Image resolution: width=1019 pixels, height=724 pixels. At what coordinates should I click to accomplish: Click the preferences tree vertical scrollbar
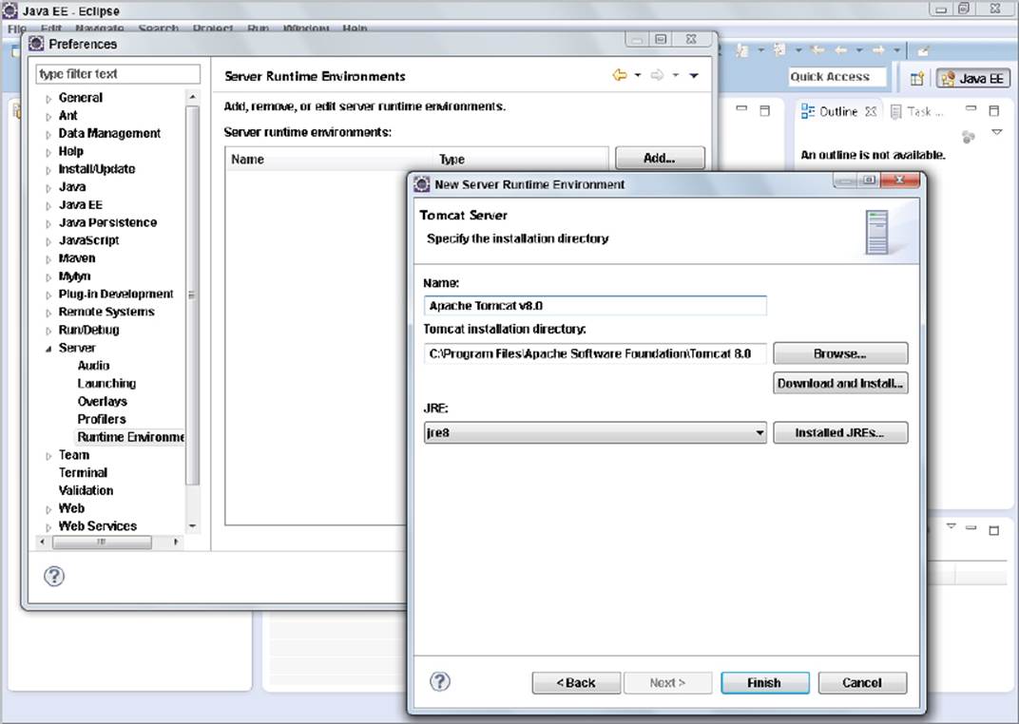click(192, 295)
